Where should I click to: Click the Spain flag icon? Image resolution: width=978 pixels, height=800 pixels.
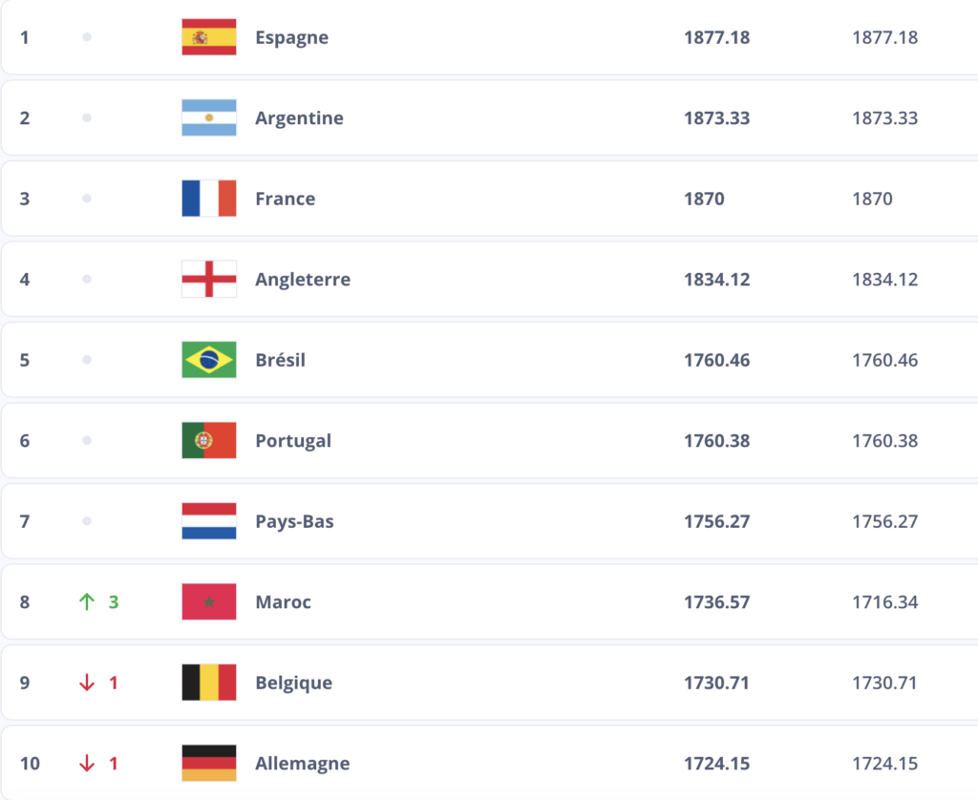click(209, 37)
